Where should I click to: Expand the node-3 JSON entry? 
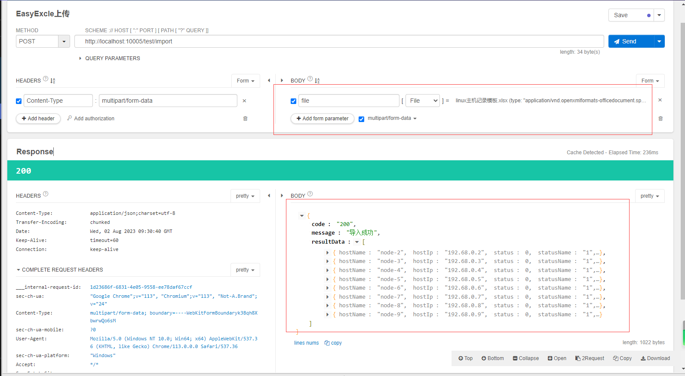coord(328,261)
